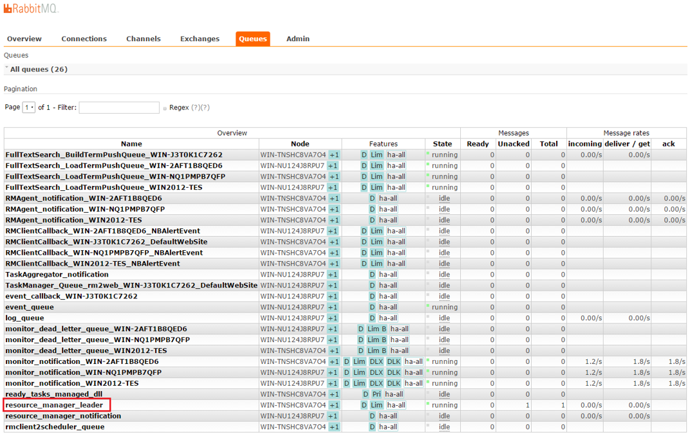The image size is (690, 436).
Task: Click the first (?) help icon beside Regex
Action: (195, 108)
